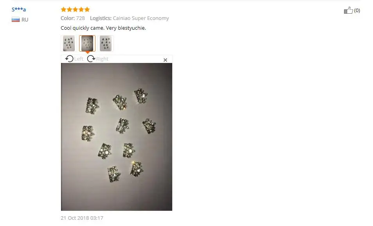This screenshot has width=373, height=226.
Task: Open reviewer S***a's profile name
Action: pos(18,9)
